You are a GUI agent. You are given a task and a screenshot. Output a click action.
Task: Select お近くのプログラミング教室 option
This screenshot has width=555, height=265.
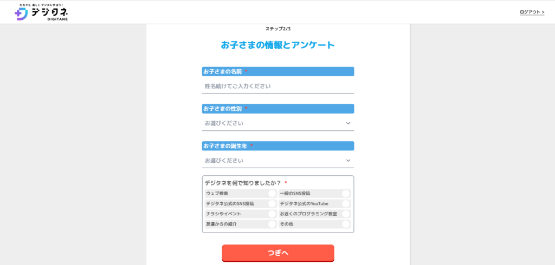315,214
